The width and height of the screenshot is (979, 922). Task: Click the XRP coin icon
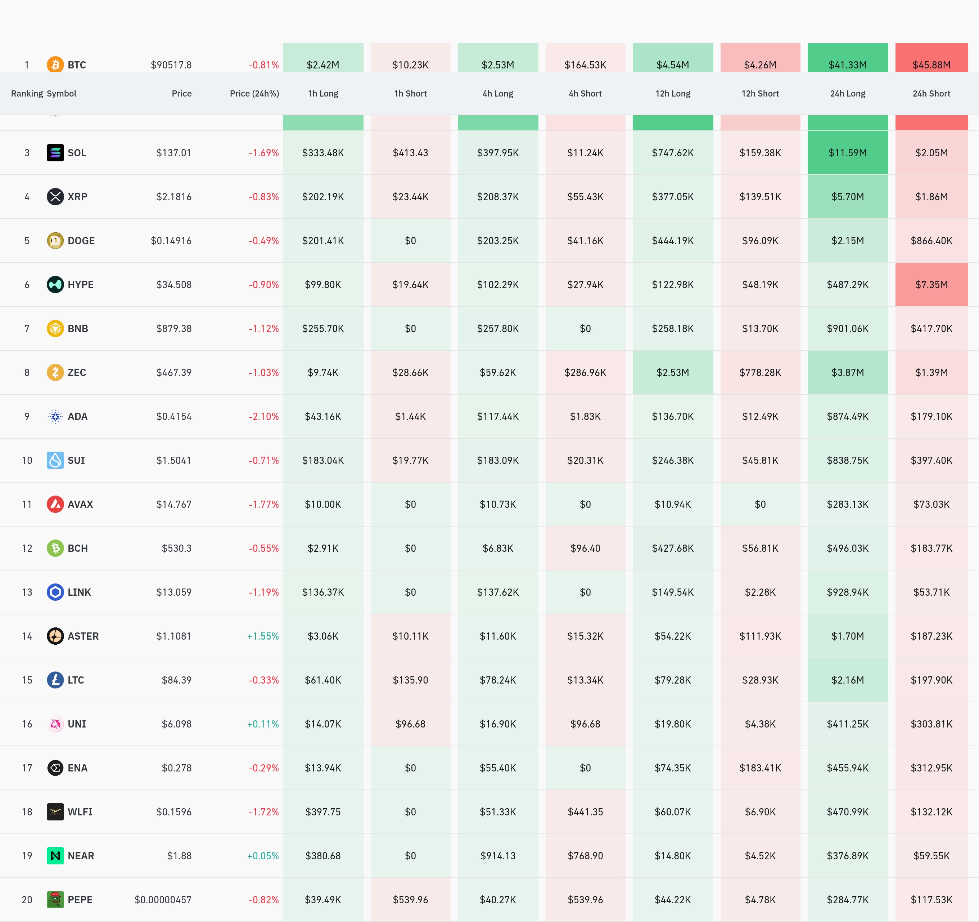55,197
